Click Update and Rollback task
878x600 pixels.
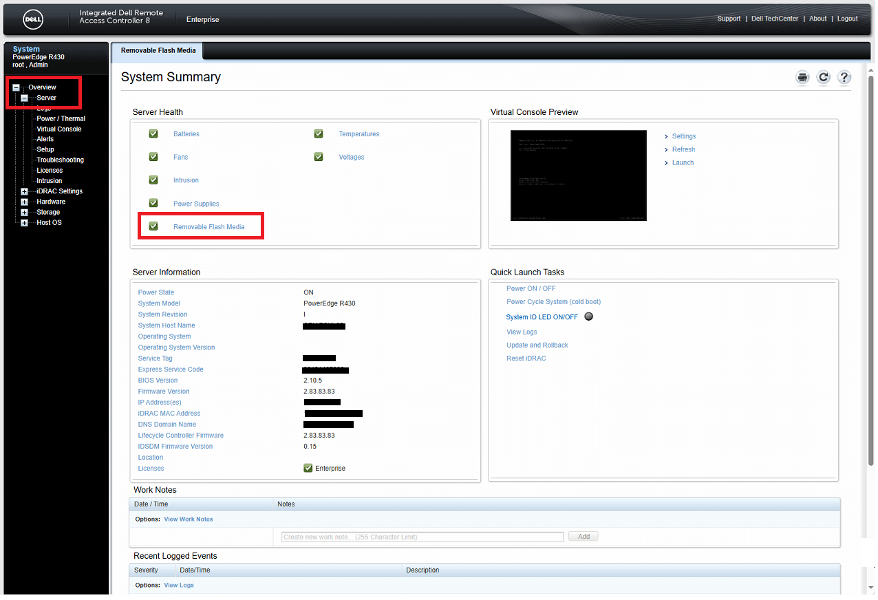click(x=537, y=345)
